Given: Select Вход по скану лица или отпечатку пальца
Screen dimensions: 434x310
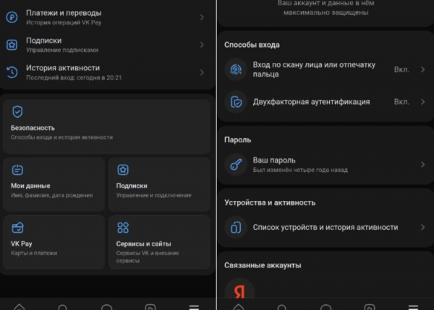Looking at the screenshot, I should coord(325,69).
